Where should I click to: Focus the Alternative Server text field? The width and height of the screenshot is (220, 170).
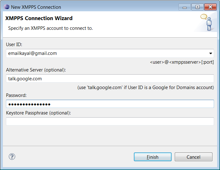point(110,79)
